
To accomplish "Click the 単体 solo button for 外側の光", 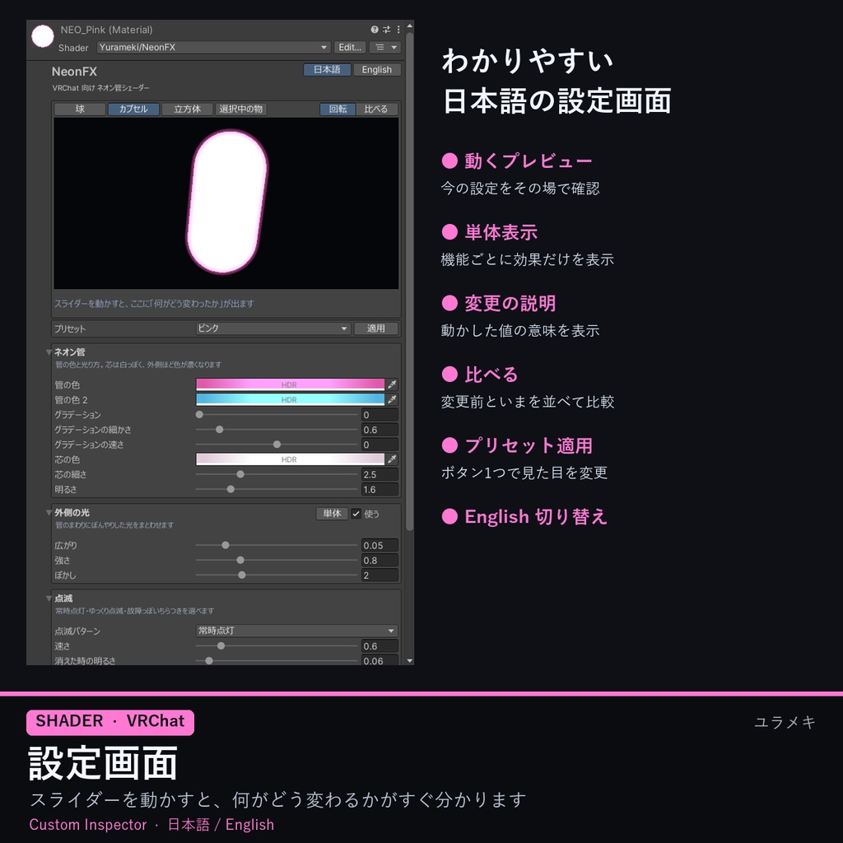I will pos(332,514).
